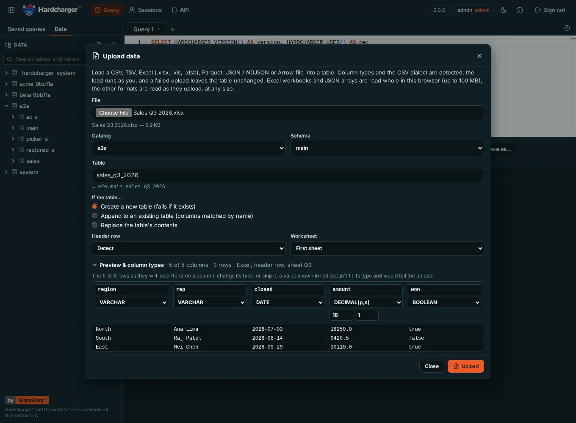Image resolution: width=576 pixels, height=423 pixels.
Task: Click the help question mark icon
Action: point(567,28)
